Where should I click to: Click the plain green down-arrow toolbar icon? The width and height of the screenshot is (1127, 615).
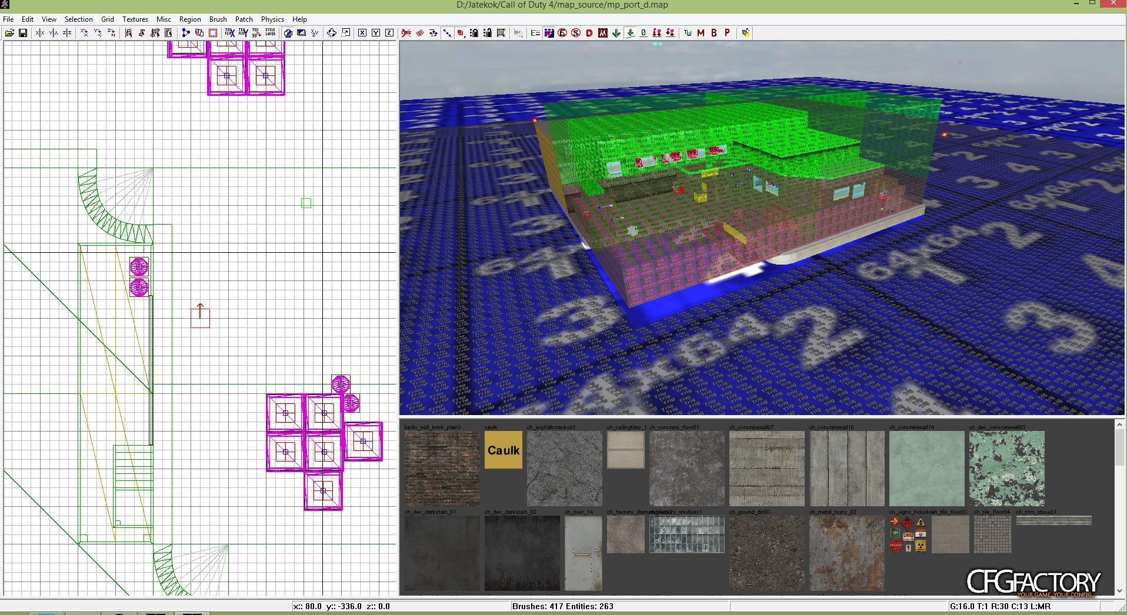[616, 33]
